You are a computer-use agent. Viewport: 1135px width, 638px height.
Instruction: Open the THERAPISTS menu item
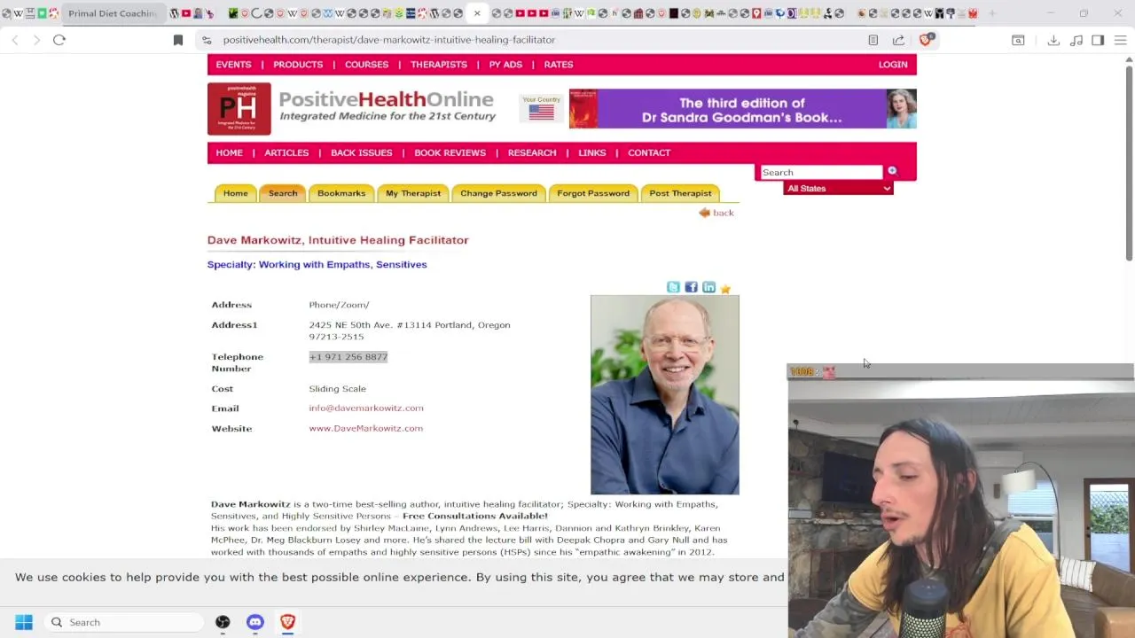click(x=438, y=65)
